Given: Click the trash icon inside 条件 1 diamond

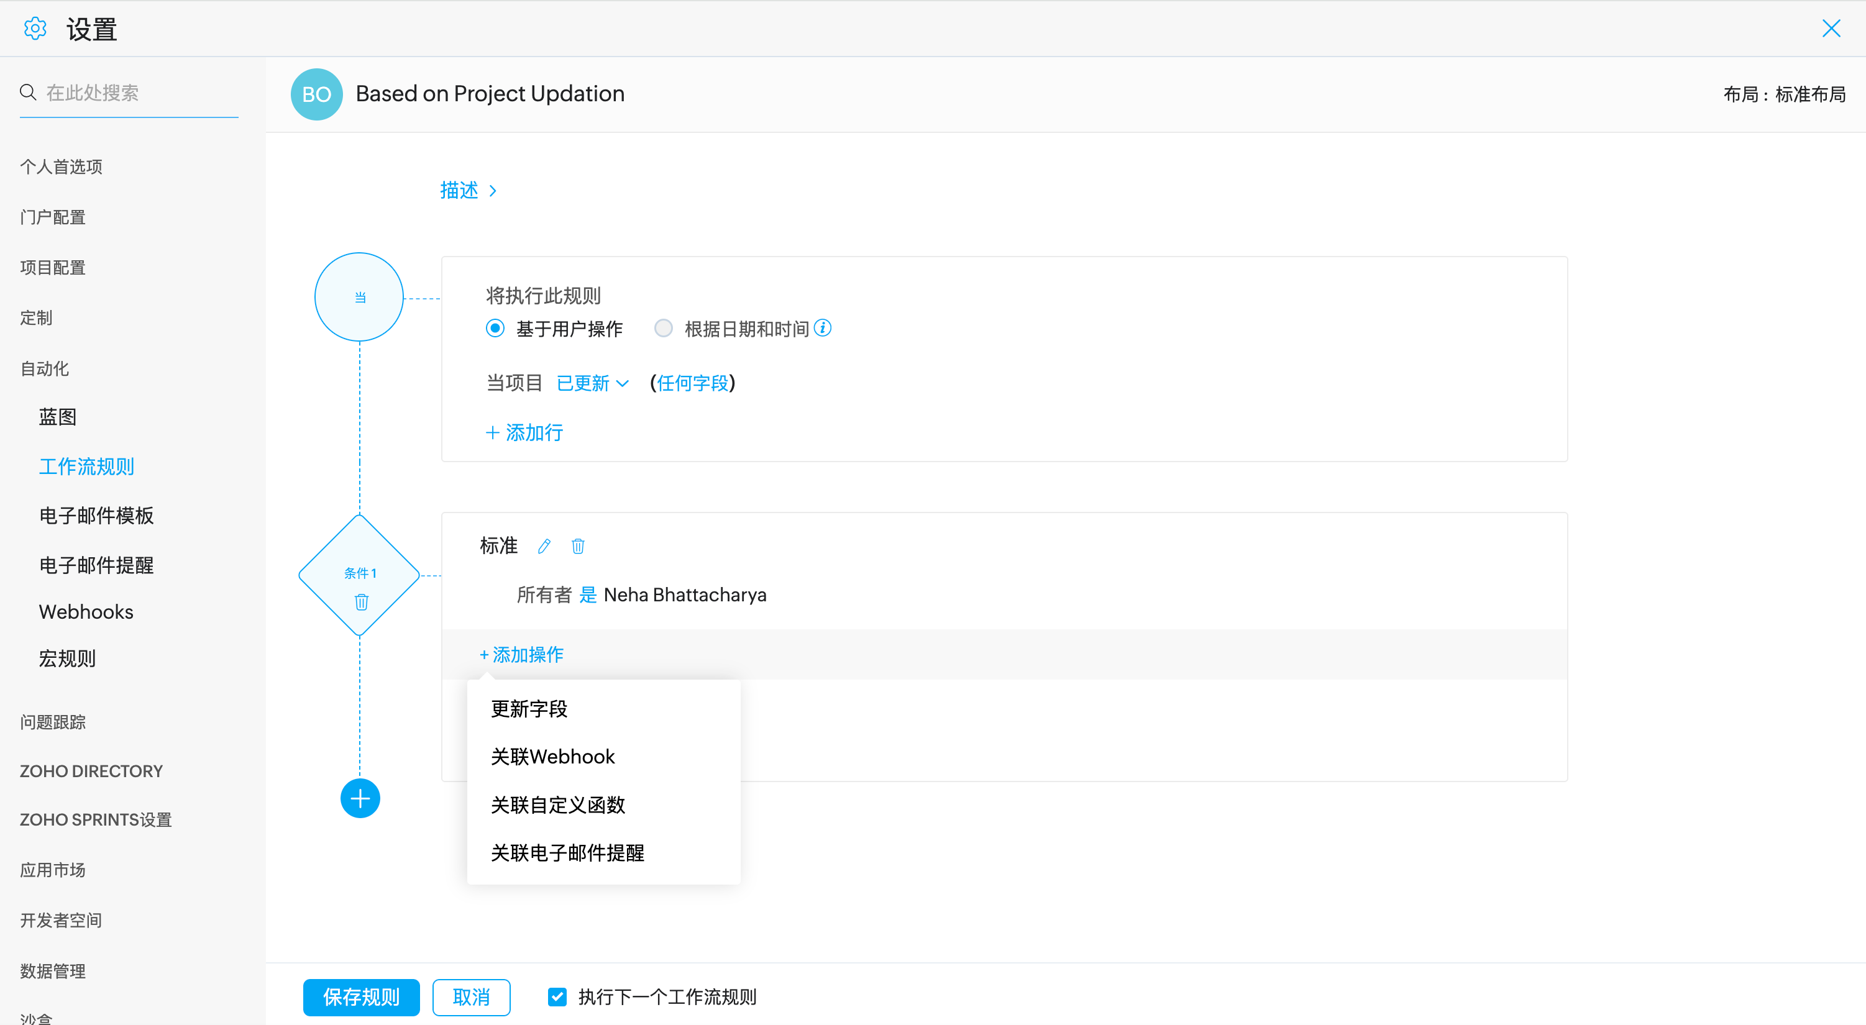Looking at the screenshot, I should 361,602.
